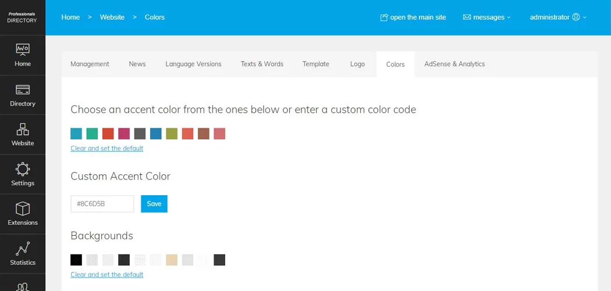Select the coral accent swatch
Image resolution: width=611 pixels, height=291 pixels.
pyautogui.click(x=187, y=134)
